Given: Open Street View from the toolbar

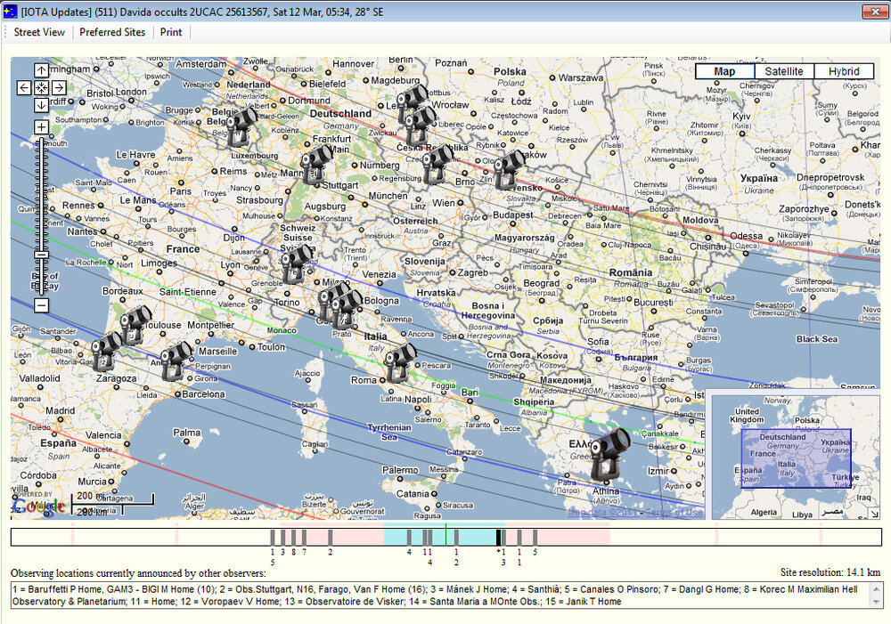Looking at the screenshot, I should pos(38,32).
